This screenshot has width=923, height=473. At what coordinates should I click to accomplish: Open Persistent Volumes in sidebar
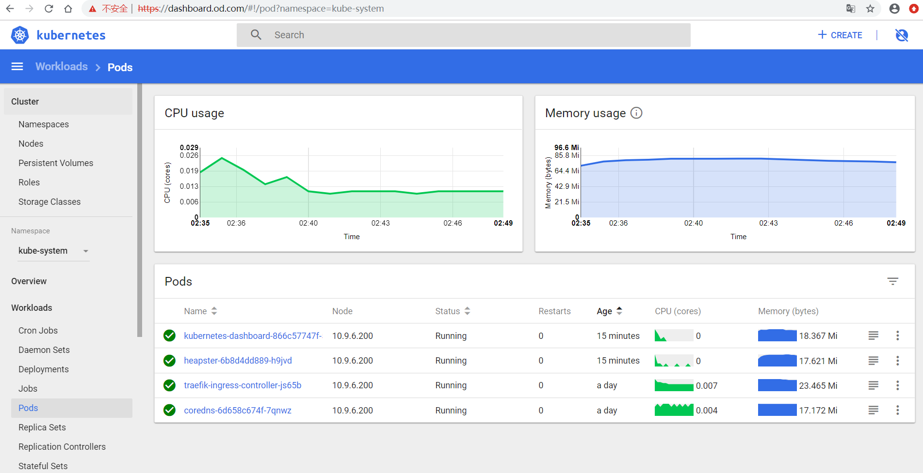click(x=56, y=163)
